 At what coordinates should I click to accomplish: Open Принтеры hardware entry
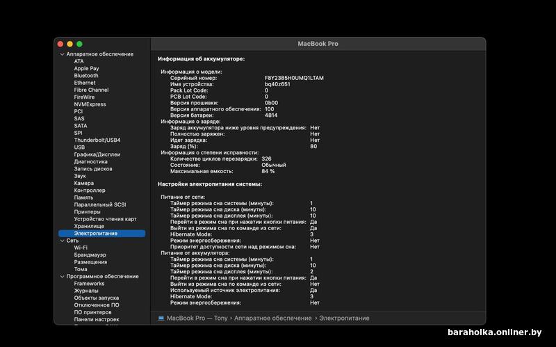coord(88,212)
